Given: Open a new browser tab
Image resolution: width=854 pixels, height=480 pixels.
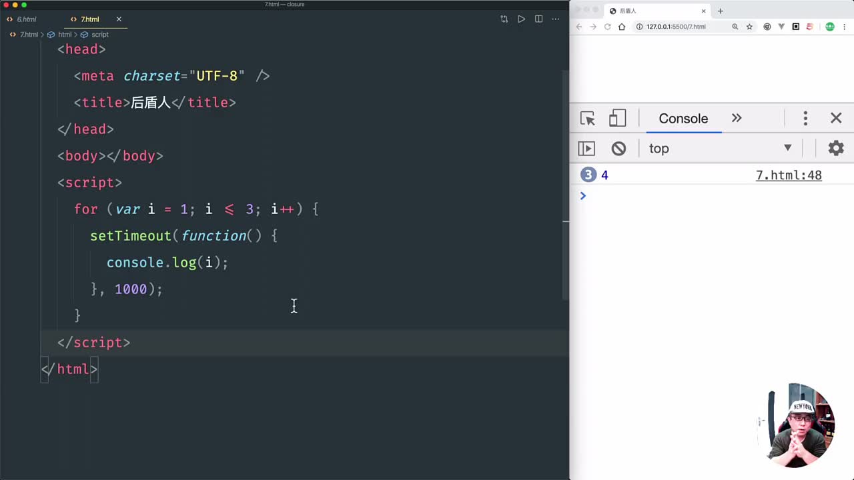Looking at the screenshot, I should tap(720, 11).
